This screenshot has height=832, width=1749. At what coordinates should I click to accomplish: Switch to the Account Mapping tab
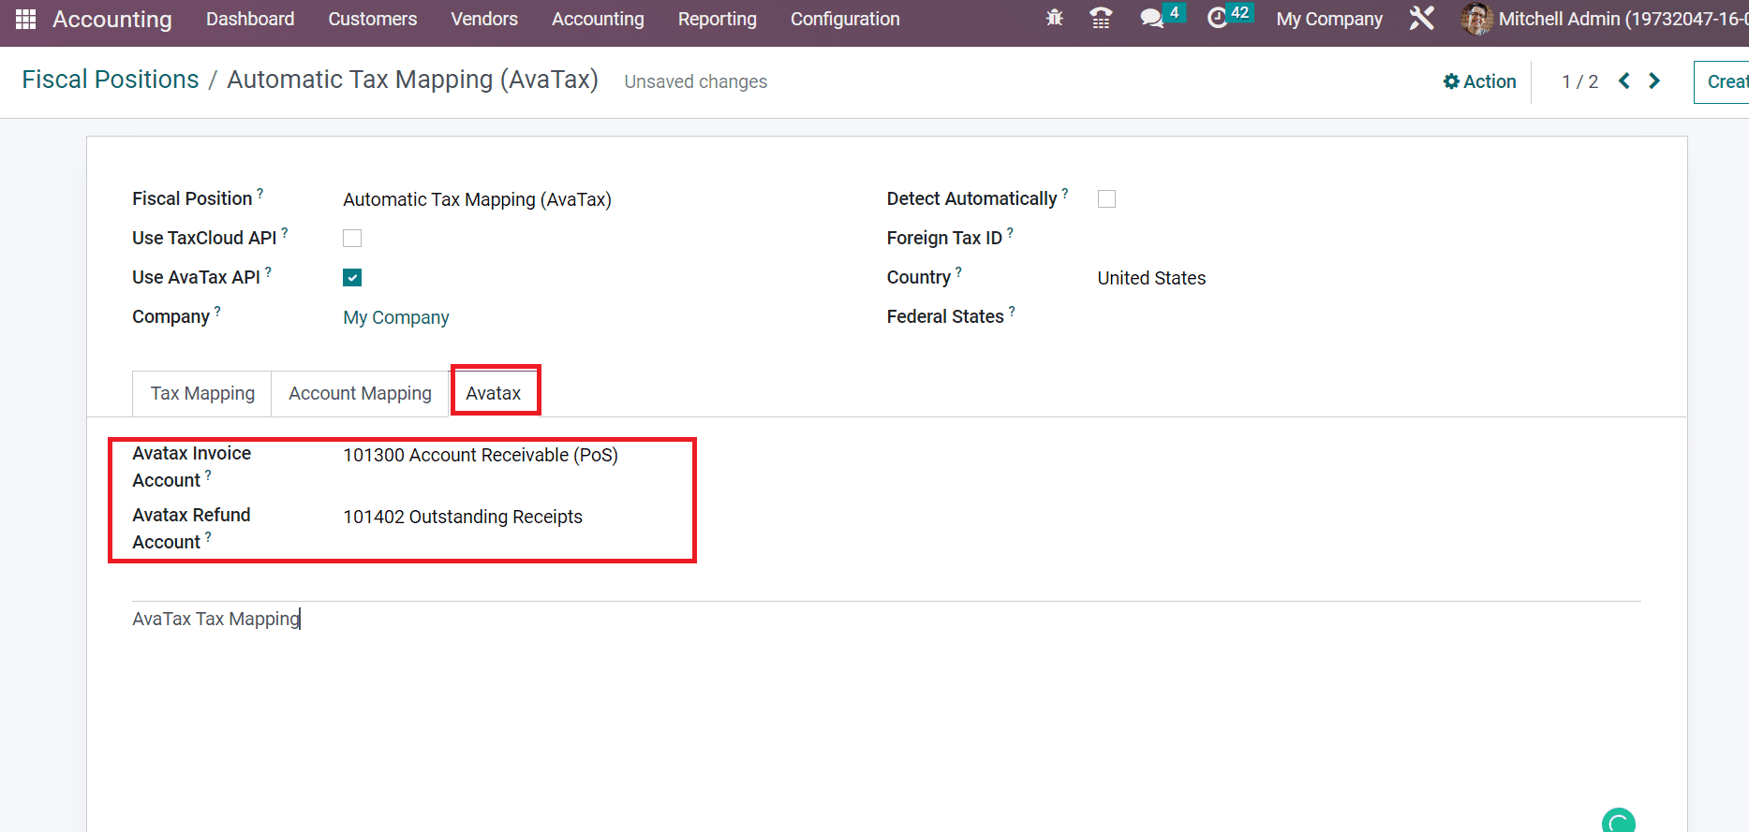[x=360, y=394]
